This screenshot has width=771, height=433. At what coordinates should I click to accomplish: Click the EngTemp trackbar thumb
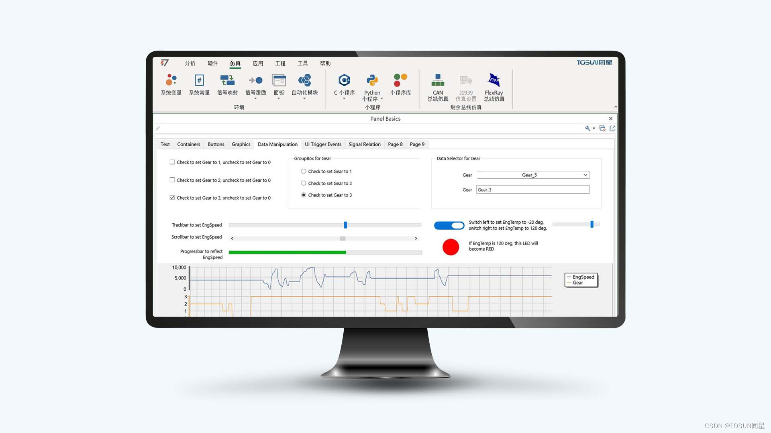click(592, 224)
